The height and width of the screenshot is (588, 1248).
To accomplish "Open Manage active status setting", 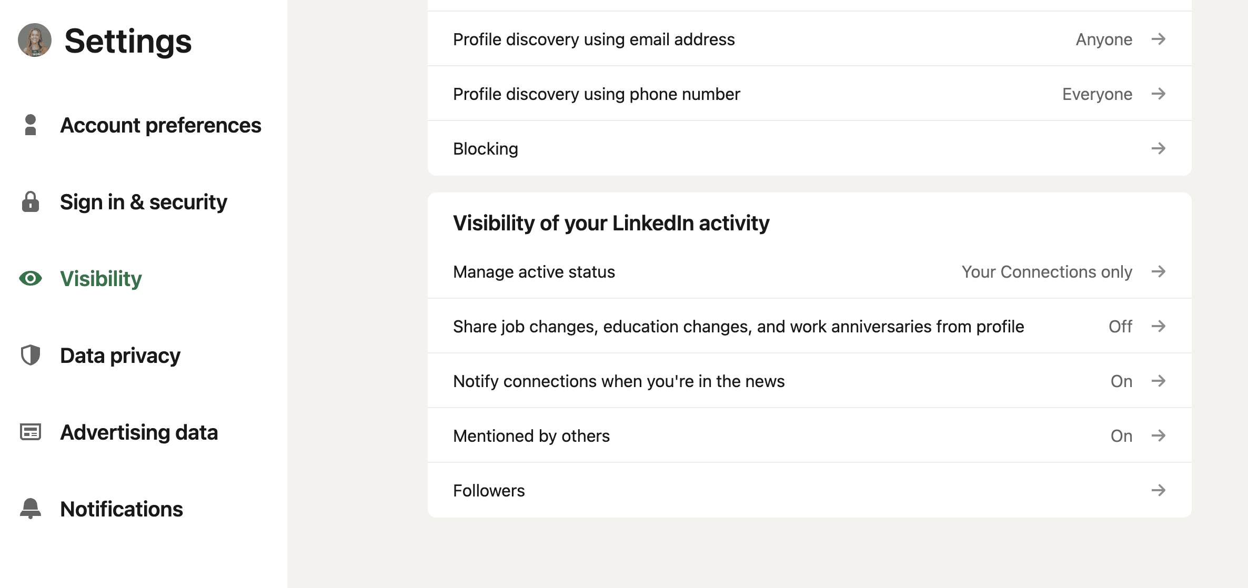I will 810,272.
